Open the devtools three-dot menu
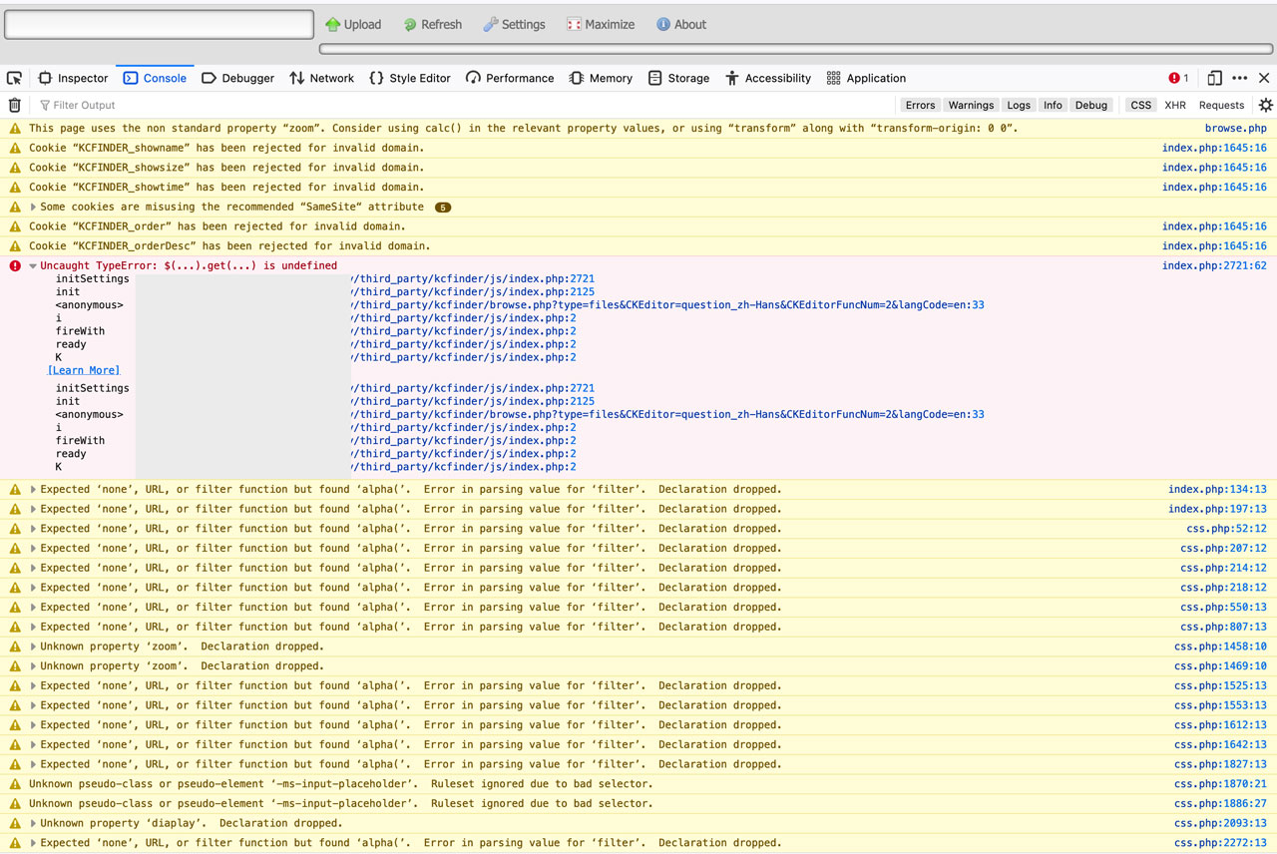Viewport: 1277px width, 854px height. 1240,78
